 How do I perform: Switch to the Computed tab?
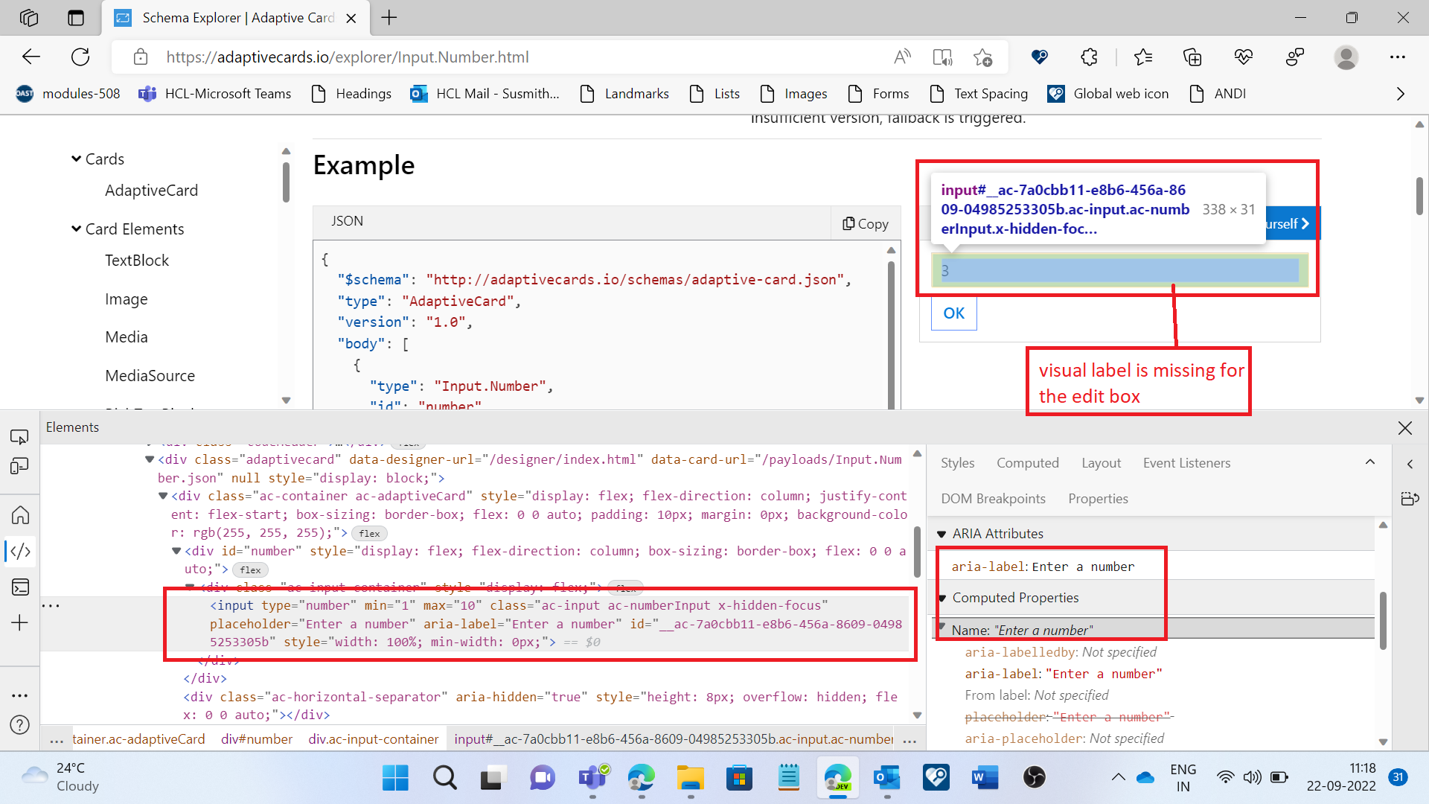coord(1027,463)
